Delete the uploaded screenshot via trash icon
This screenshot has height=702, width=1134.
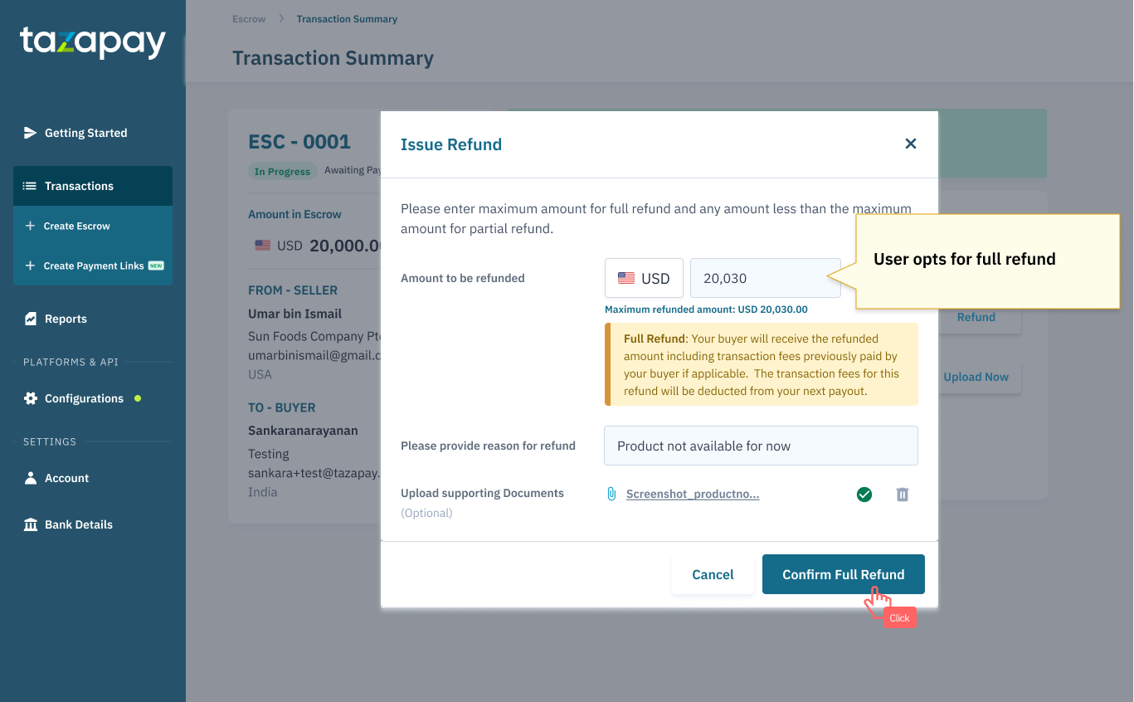pos(903,494)
